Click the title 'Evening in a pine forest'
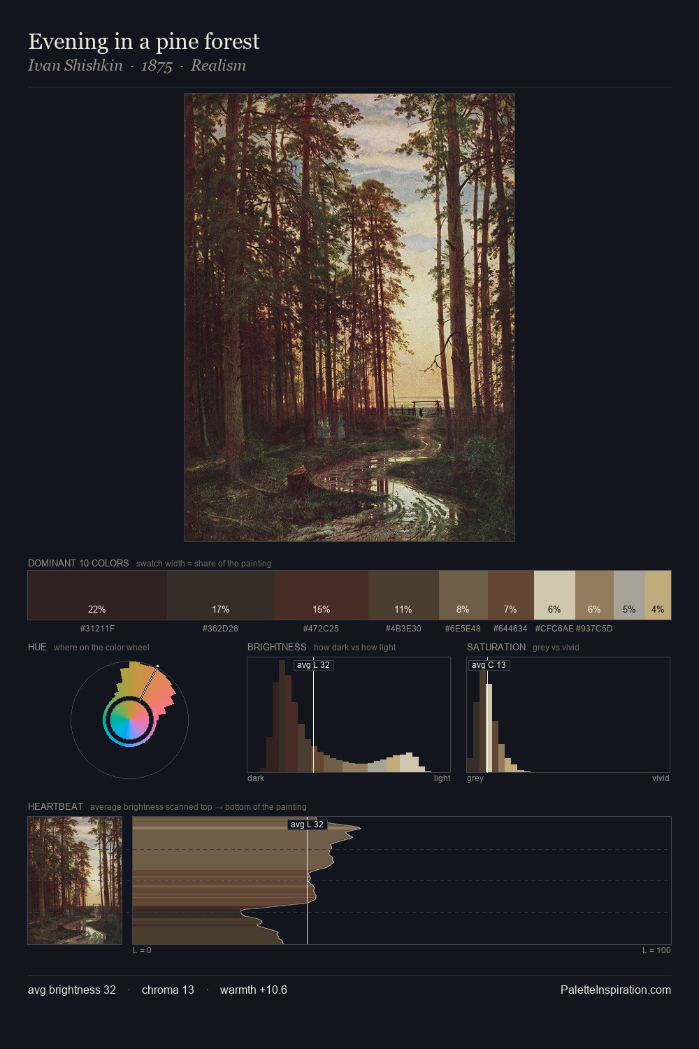The width and height of the screenshot is (699, 1049). tap(144, 41)
